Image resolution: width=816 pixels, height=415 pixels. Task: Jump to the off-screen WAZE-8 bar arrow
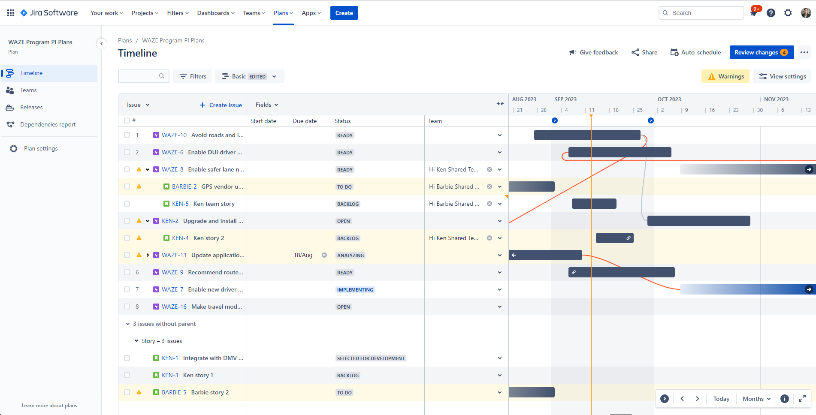pos(809,169)
